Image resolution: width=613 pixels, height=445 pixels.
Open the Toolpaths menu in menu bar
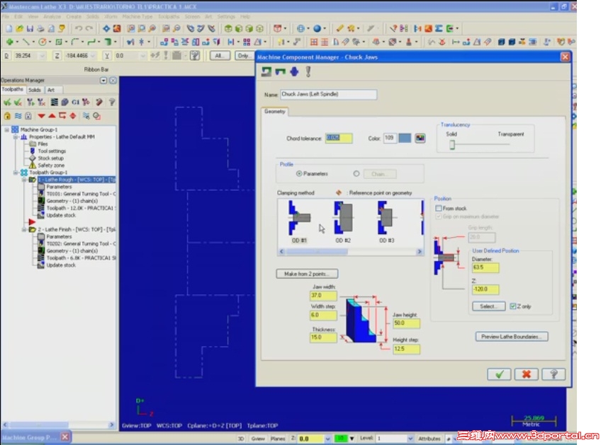[169, 16]
